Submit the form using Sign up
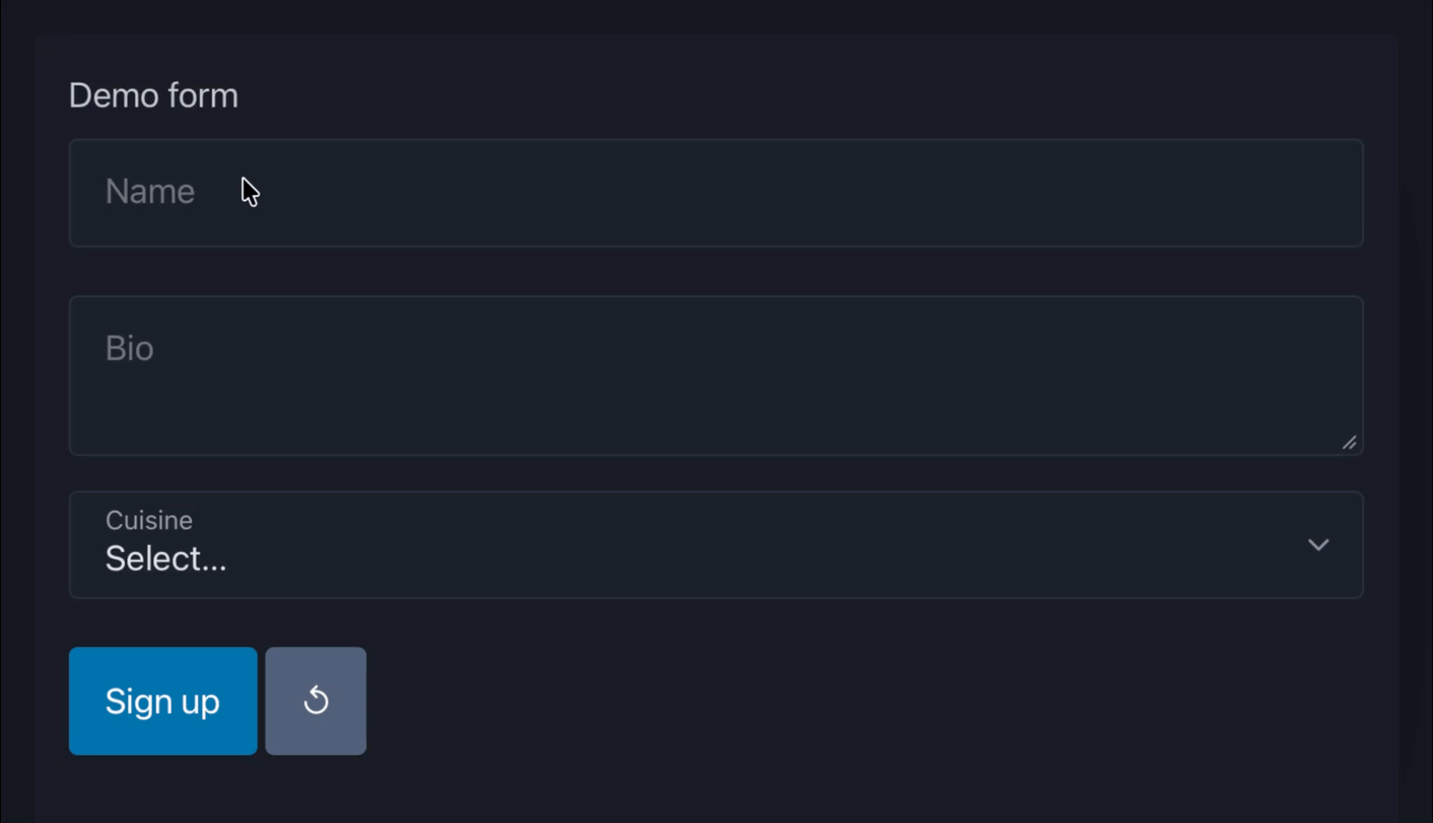Image resolution: width=1433 pixels, height=823 pixels. pos(163,701)
